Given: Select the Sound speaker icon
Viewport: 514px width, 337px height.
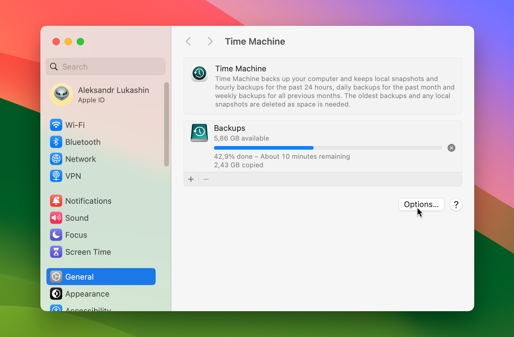Looking at the screenshot, I should click(x=56, y=218).
